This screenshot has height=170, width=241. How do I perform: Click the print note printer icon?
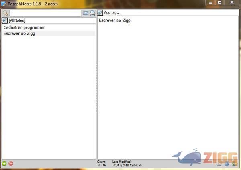tap(92, 13)
